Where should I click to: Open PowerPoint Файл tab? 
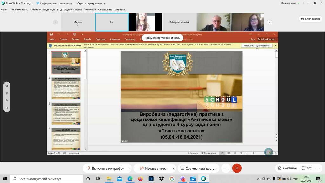pyautogui.click(x=52, y=39)
